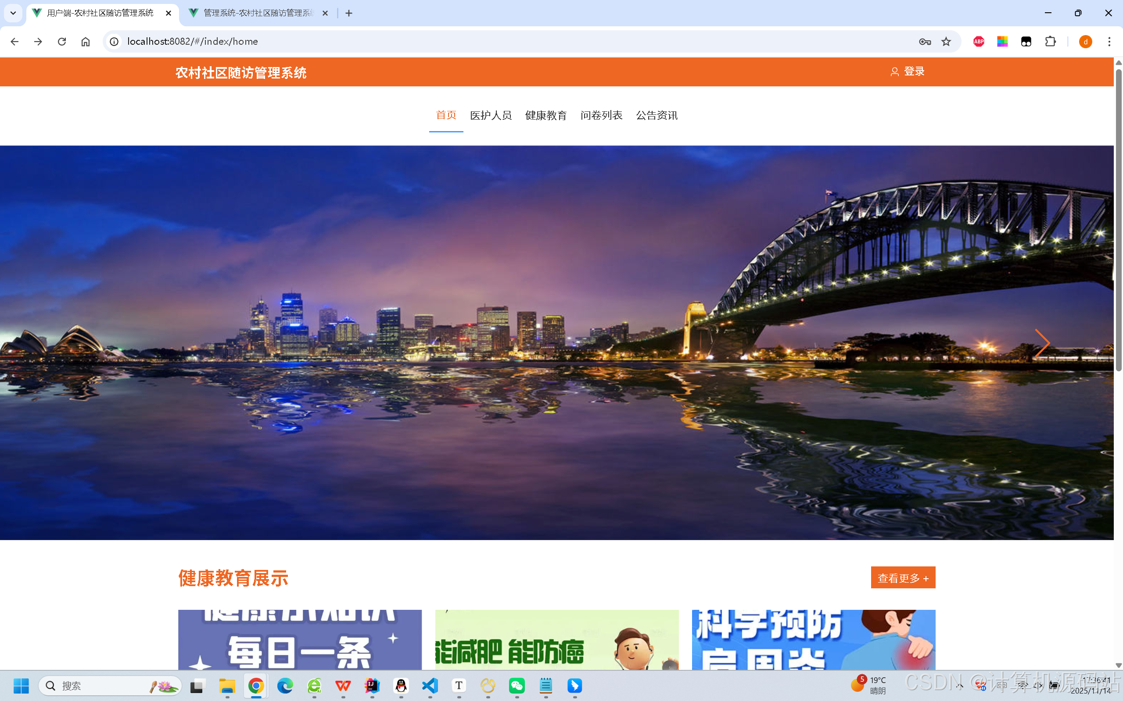The height and width of the screenshot is (701, 1123).
Task: Open the tab search dropdown
Action: 13,13
